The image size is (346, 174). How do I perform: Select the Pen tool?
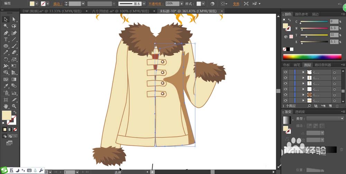click(6, 33)
